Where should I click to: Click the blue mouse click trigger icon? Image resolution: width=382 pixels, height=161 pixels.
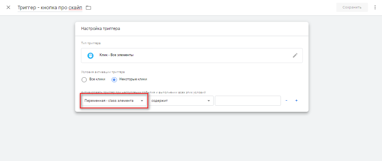pyautogui.click(x=90, y=55)
